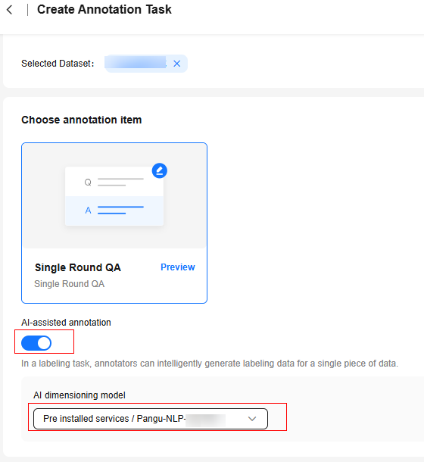Open the AI dimensioning model dropdown
424x462 pixels.
click(151, 419)
